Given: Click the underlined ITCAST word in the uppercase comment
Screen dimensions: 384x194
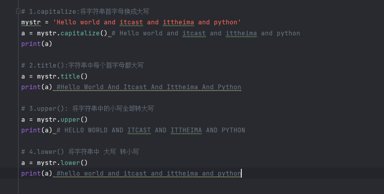Looking at the screenshot, I should tap(139, 130).
